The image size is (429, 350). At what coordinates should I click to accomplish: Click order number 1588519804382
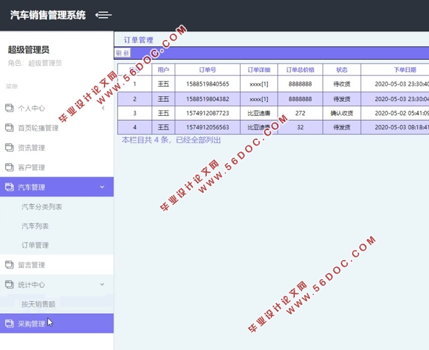pos(207,99)
